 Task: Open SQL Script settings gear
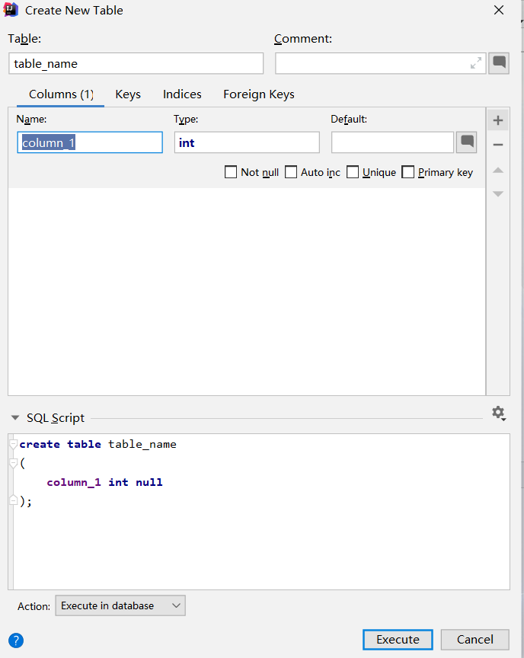[499, 414]
